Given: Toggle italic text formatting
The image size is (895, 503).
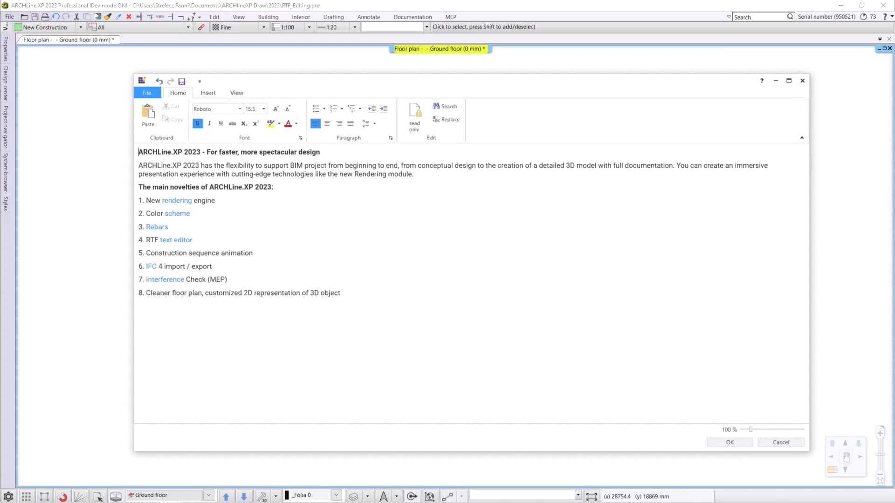Looking at the screenshot, I should point(209,123).
